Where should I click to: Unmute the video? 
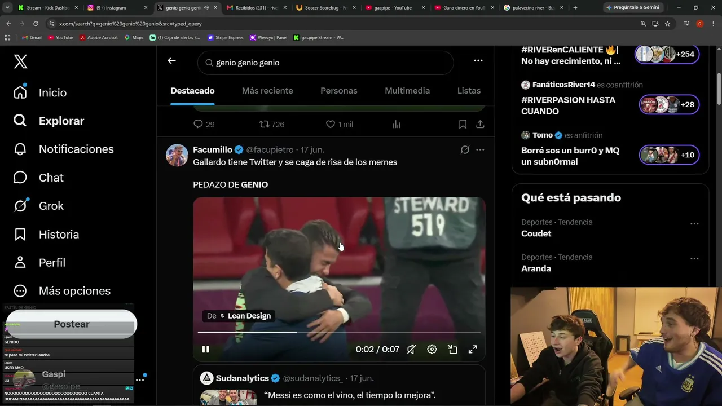tap(412, 350)
